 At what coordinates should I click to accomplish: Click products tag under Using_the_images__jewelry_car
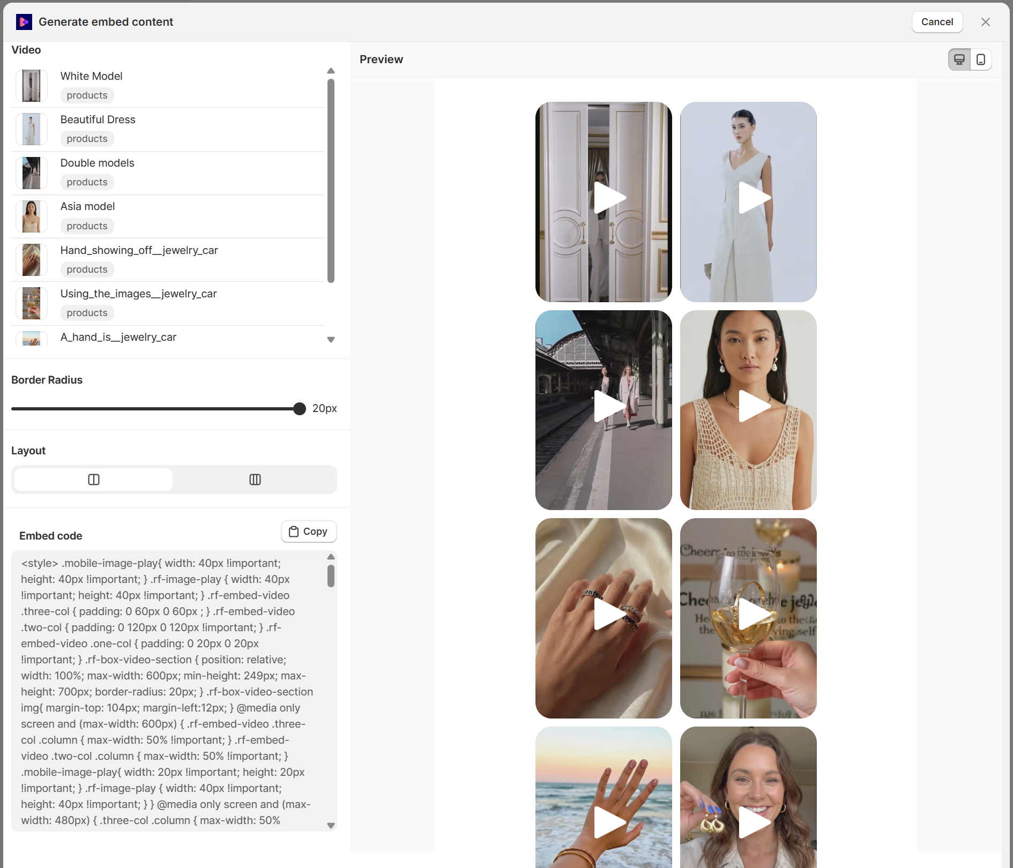point(87,313)
